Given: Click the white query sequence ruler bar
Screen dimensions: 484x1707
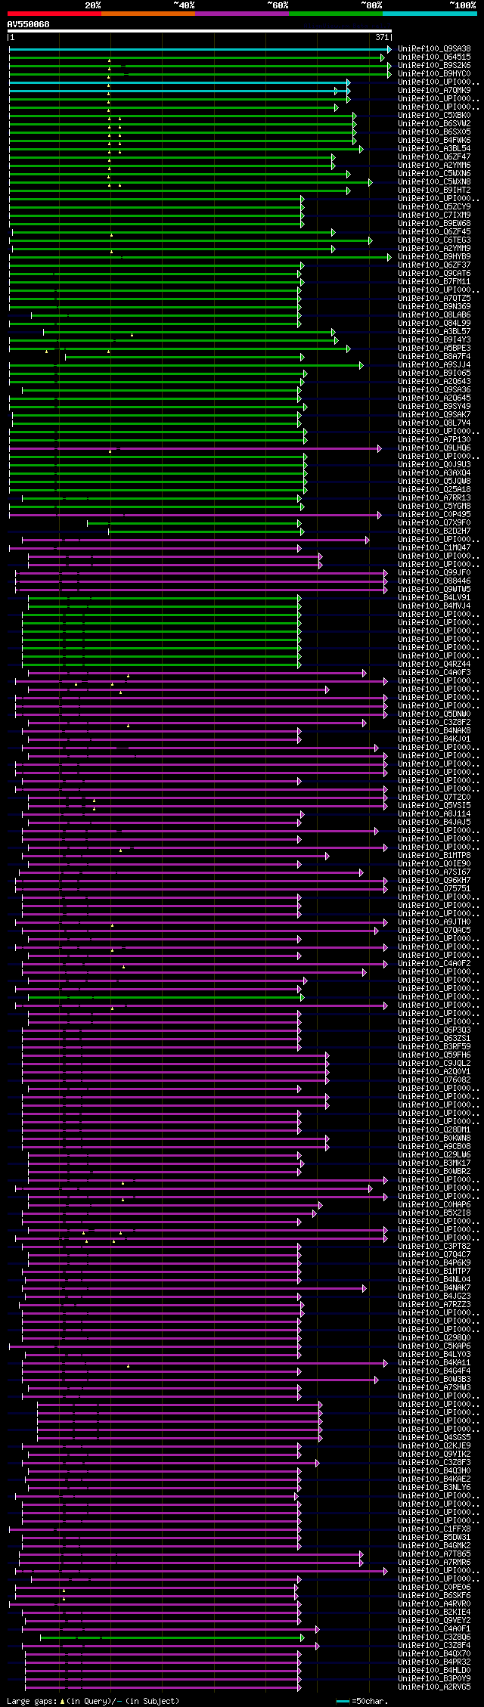Looking at the screenshot, I should pyautogui.click(x=200, y=32).
